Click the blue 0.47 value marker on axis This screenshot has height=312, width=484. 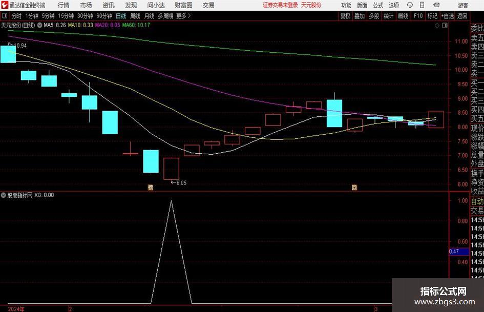[x=459, y=252]
